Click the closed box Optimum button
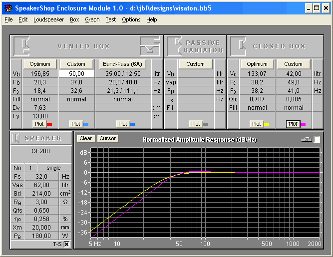333x257 pixels. (257, 64)
